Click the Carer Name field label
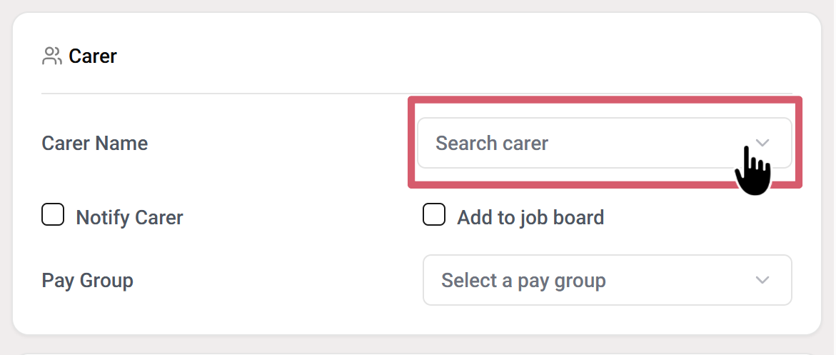 click(x=95, y=143)
